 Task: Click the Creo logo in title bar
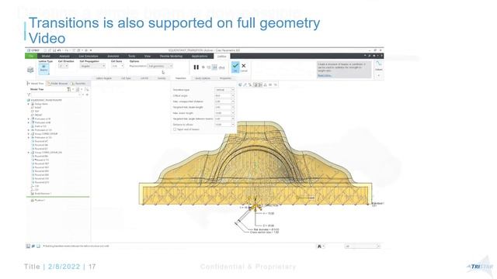33,50
